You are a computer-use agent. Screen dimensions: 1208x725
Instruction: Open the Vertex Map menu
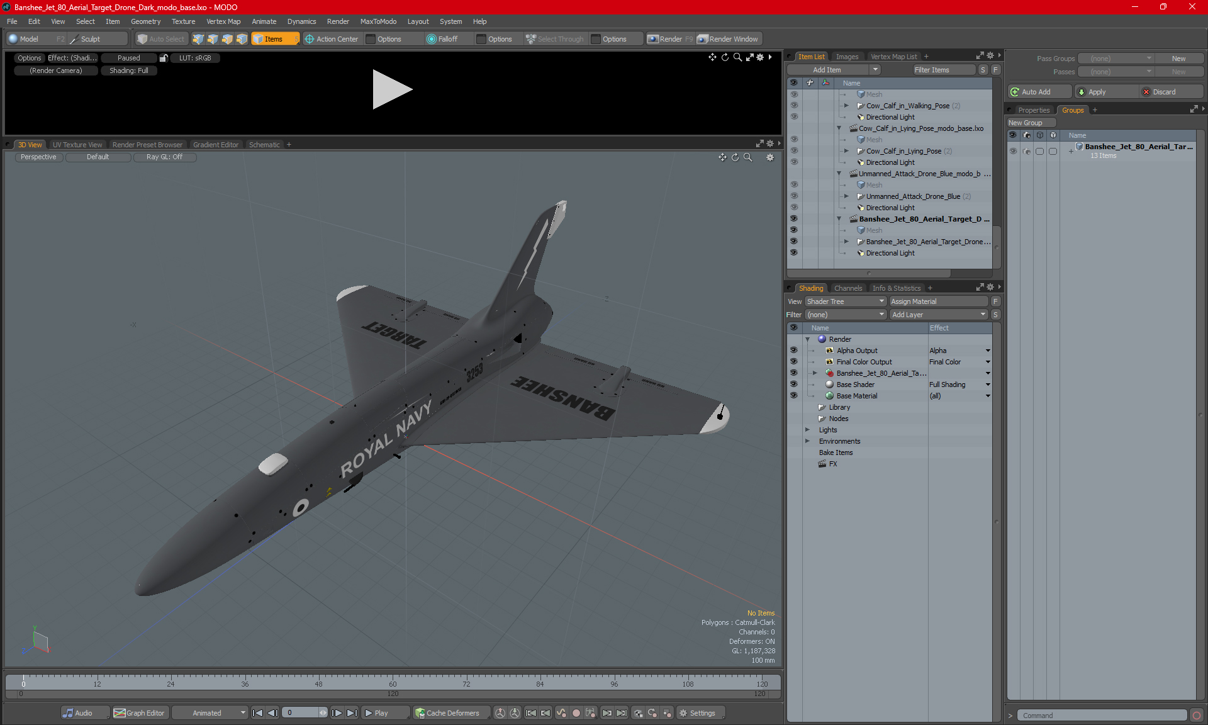tap(223, 21)
